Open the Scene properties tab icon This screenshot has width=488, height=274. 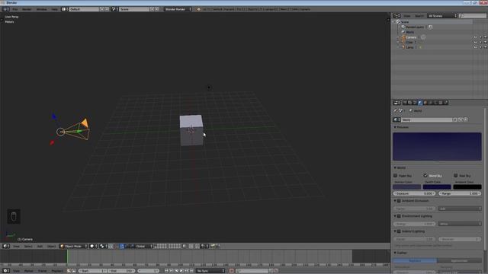[x=415, y=103]
